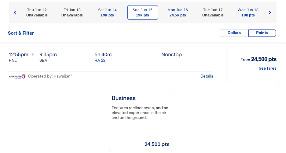Click the previous dates left arrow

click(x=15, y=12)
